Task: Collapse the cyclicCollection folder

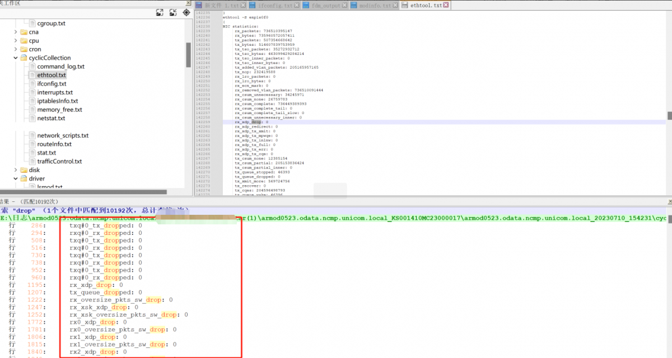Action: click(x=16, y=58)
